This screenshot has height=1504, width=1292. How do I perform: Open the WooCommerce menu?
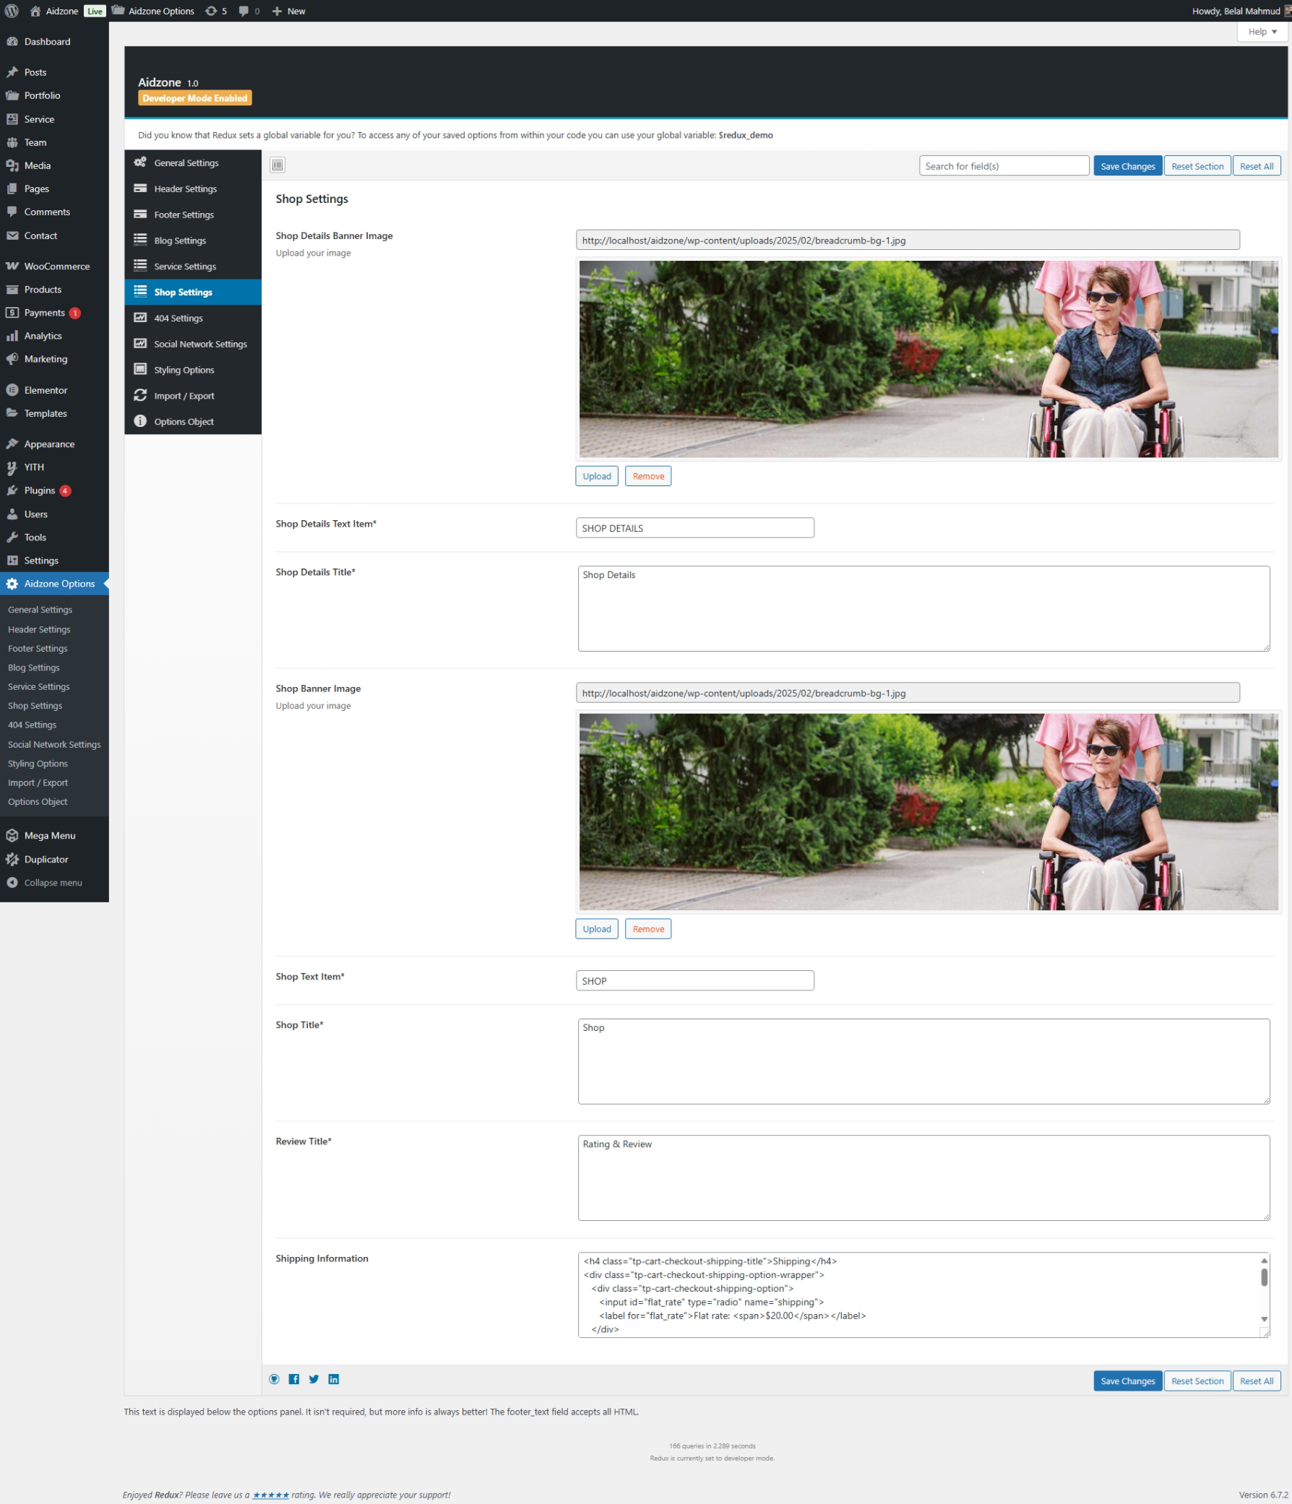pos(56,267)
